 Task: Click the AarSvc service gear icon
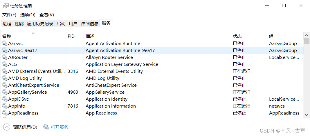pyautogui.click(x=5, y=43)
